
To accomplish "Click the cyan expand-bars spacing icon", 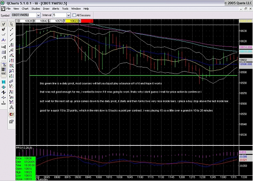I will [4, 82].
